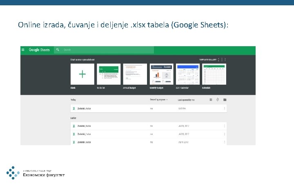Click owner 'me' in the Zadatak_3.xlsx row

pyautogui.click(x=151, y=126)
